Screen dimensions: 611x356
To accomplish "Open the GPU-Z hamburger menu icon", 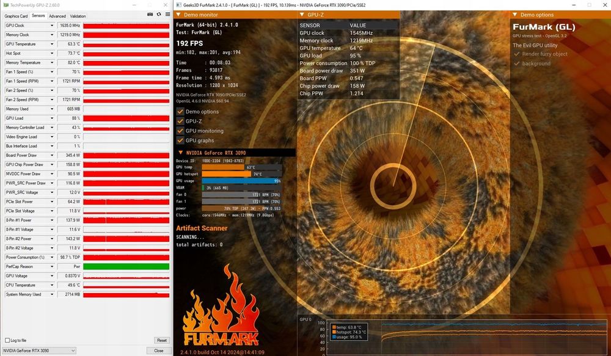I will pyautogui.click(x=167, y=15).
